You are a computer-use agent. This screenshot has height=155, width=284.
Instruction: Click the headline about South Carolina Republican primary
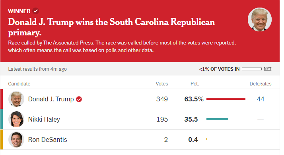tap(111, 27)
